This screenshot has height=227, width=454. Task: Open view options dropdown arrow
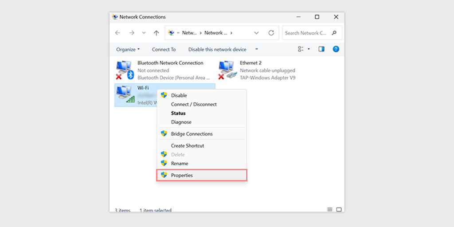coord(309,49)
